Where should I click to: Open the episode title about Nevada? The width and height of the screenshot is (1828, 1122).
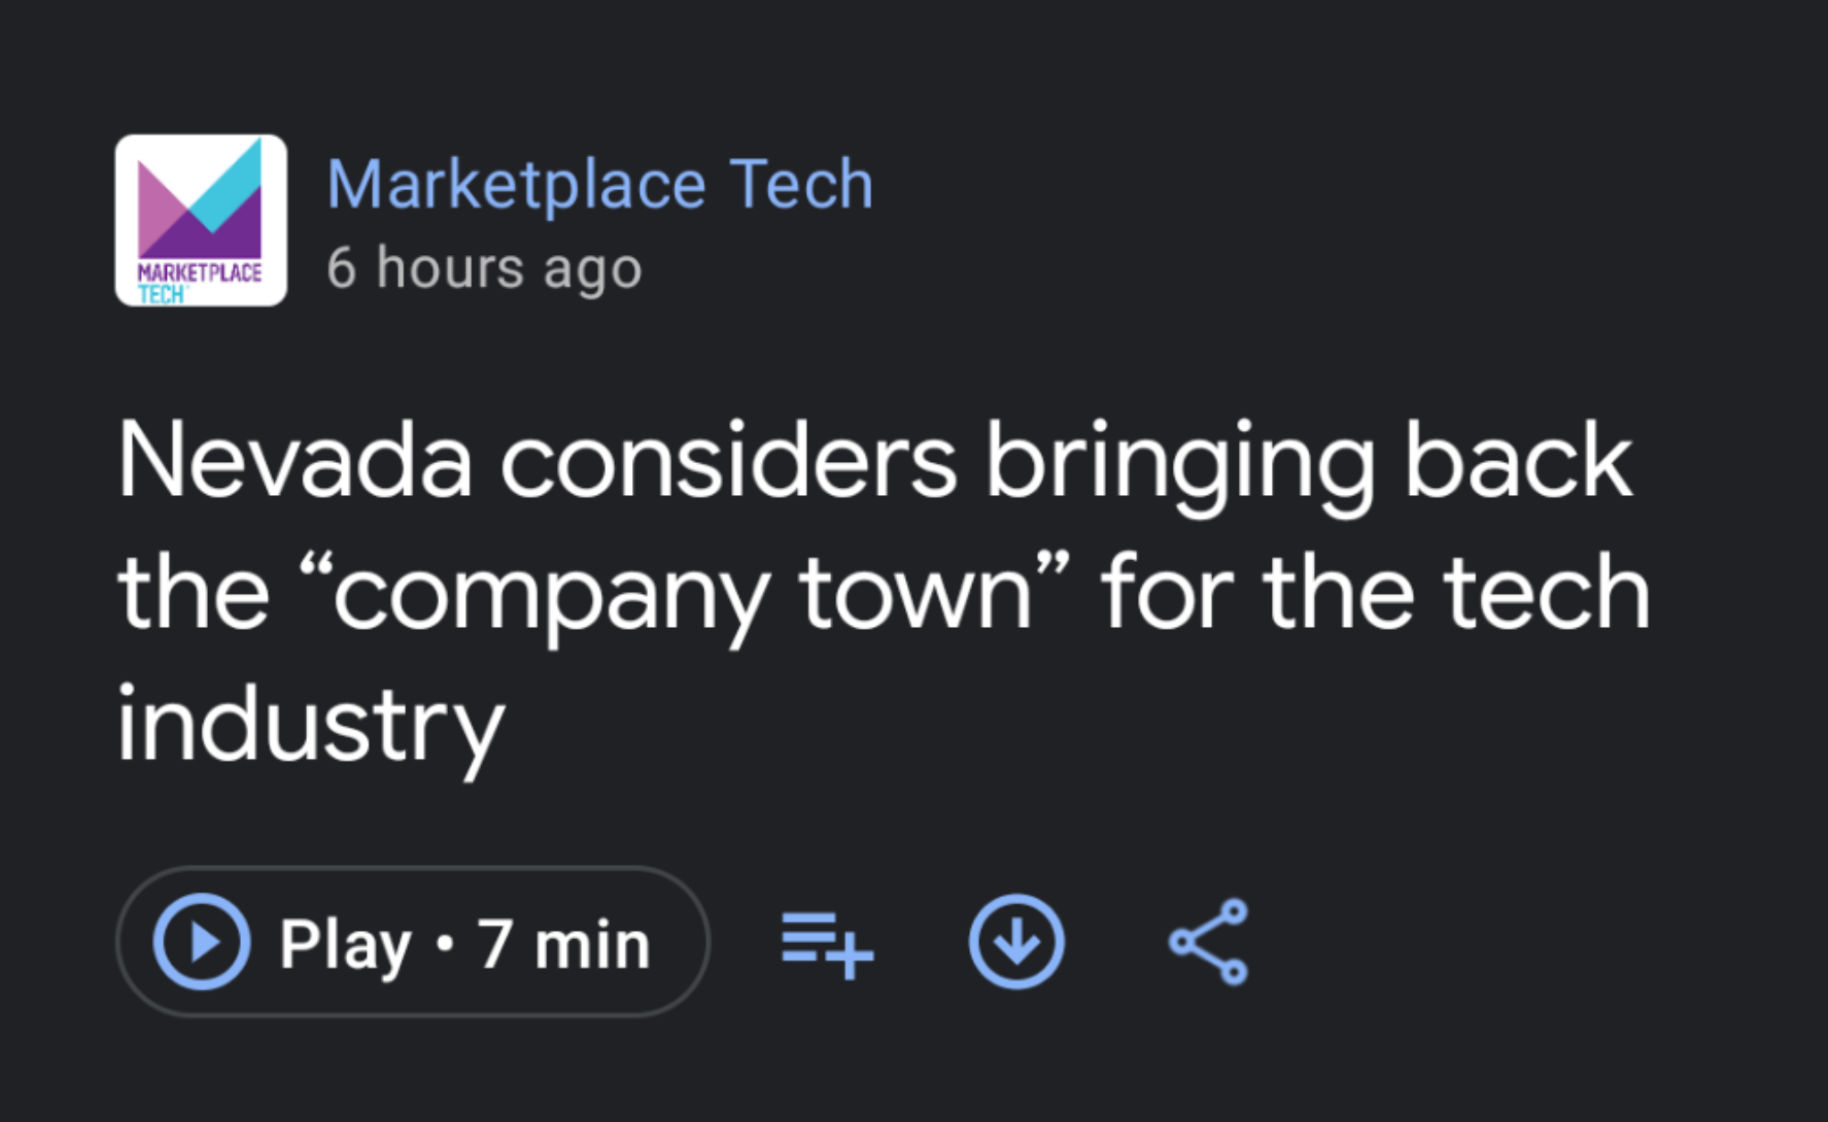tap(884, 591)
